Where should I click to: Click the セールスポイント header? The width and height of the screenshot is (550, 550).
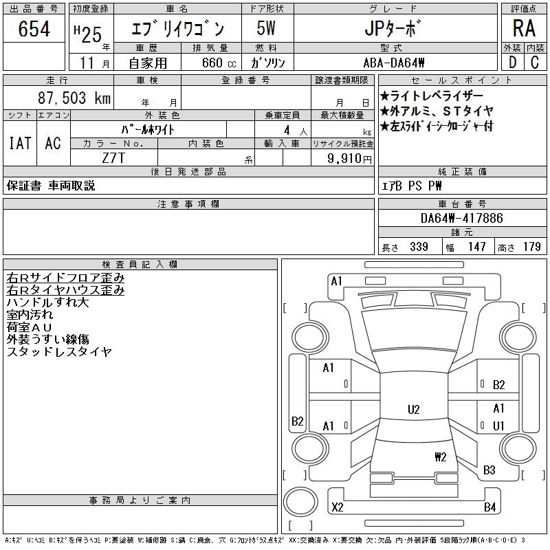462,80
